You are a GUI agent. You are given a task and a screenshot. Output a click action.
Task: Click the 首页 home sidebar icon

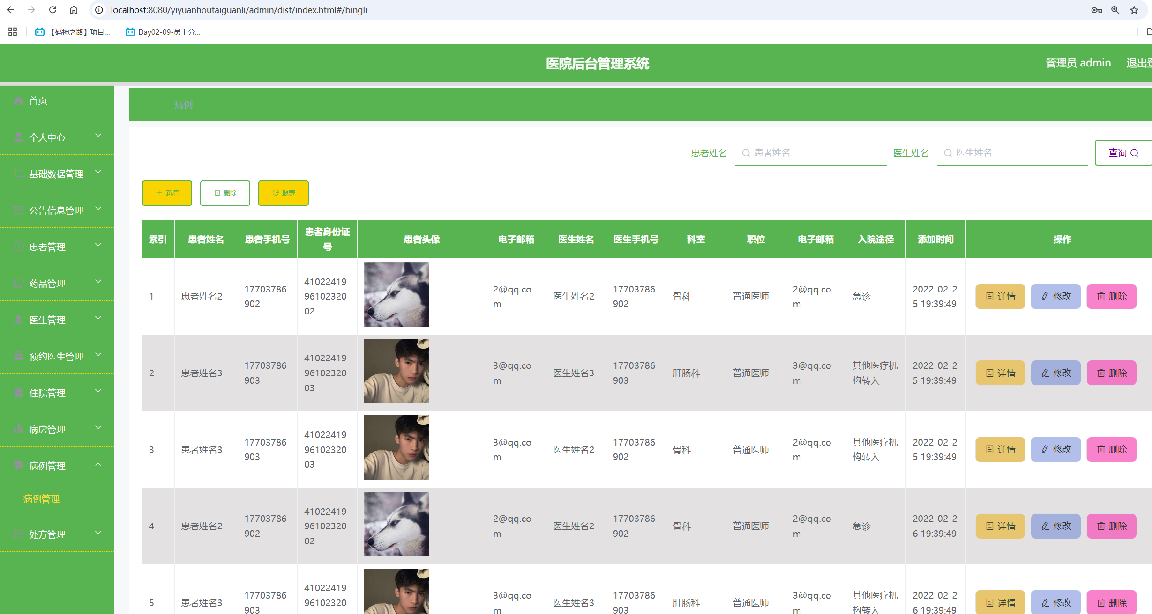tap(18, 101)
